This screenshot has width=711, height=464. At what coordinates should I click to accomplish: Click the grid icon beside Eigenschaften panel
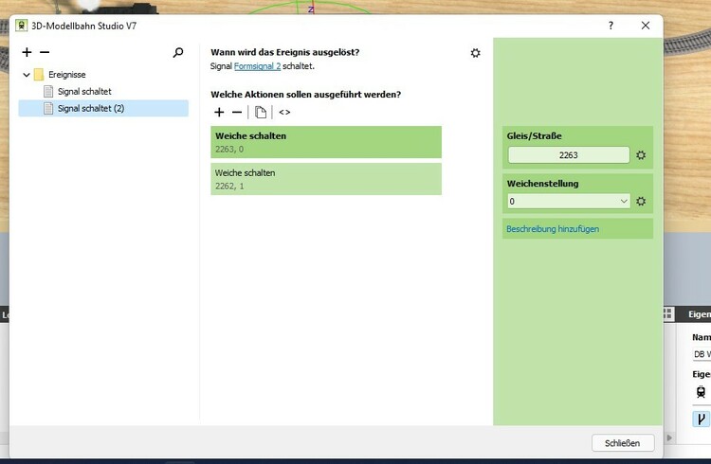[x=667, y=313]
